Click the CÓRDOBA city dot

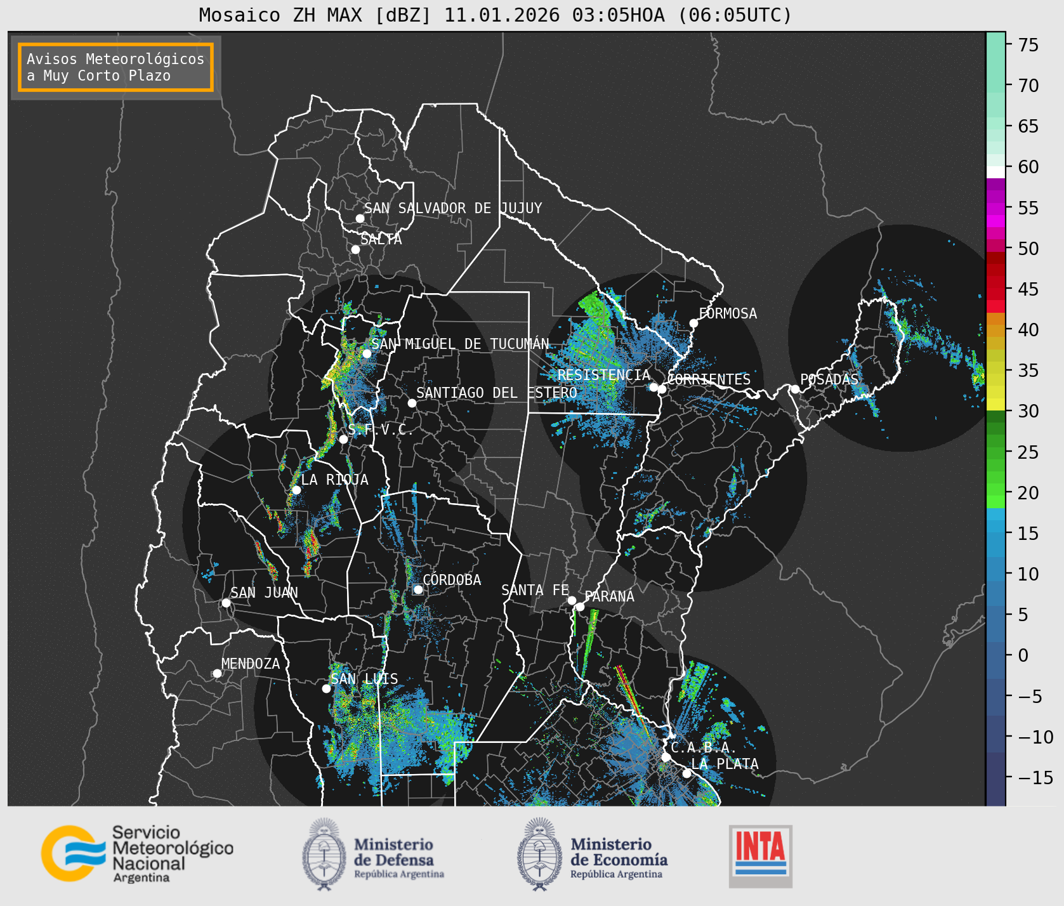click(x=418, y=589)
